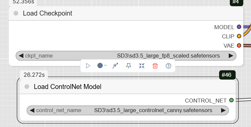Screen dimensions: 251x127
Task: Click the bypass node icon in toolbar
Action: 115,66
